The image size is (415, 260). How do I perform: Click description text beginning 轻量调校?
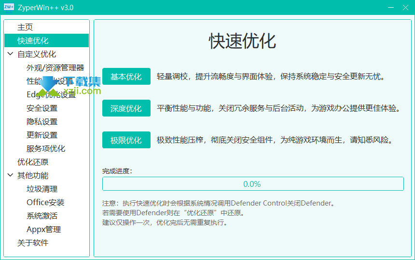coord(271,77)
